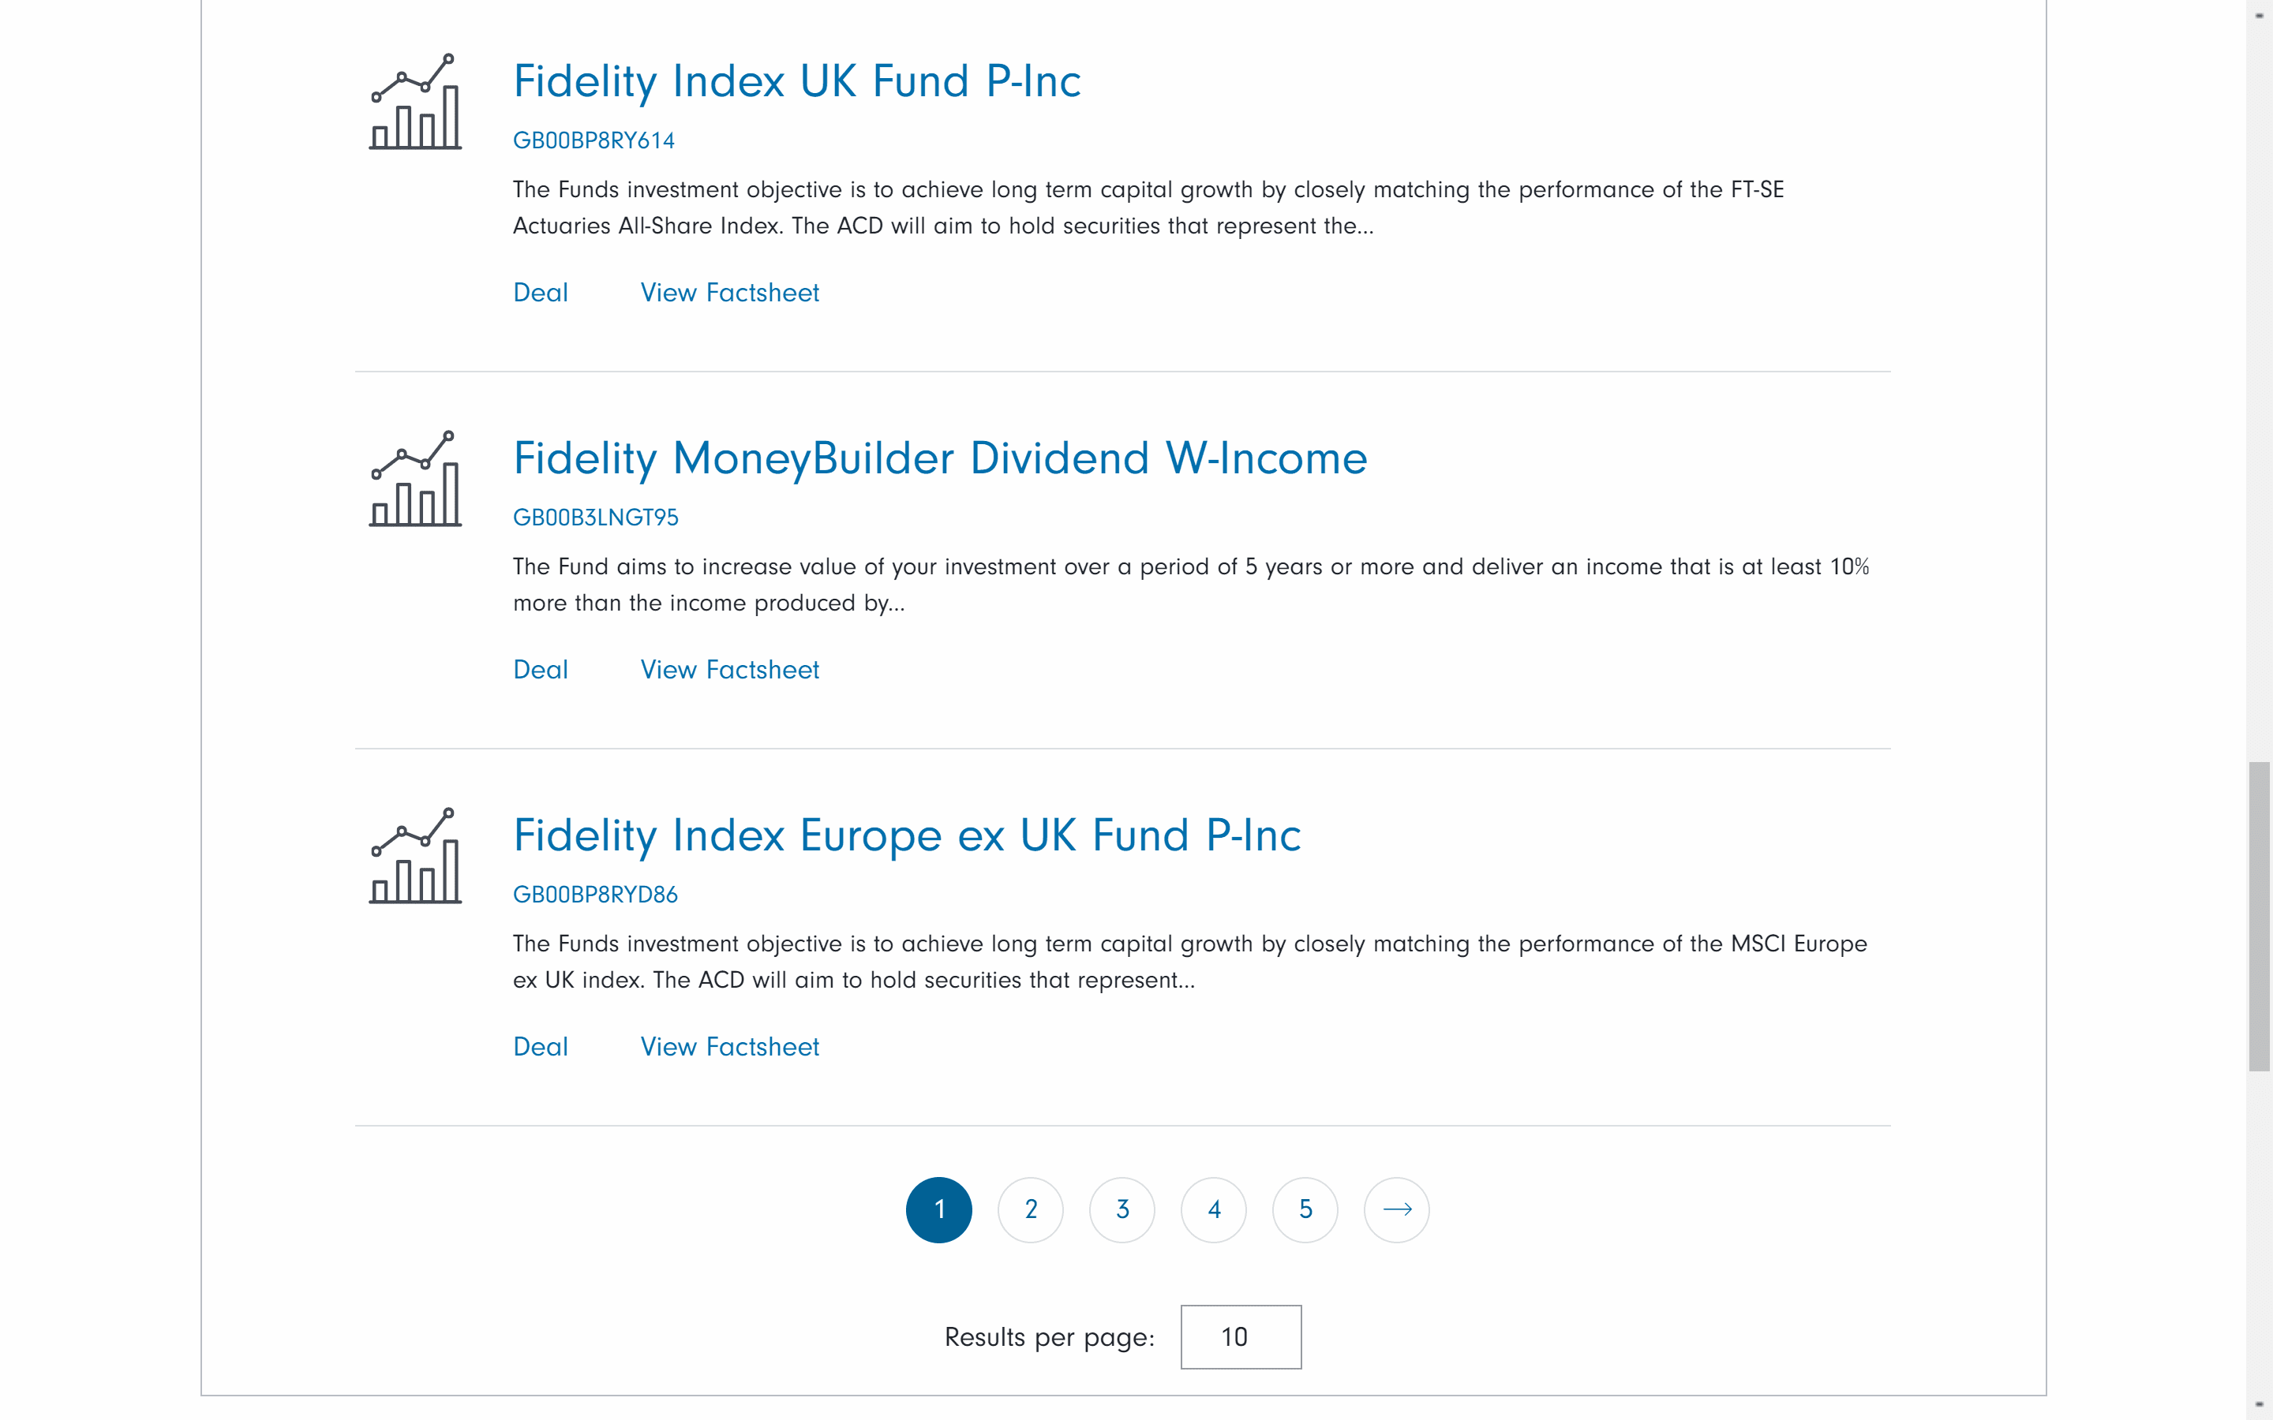Open Fidelity Index Europe ex UK Fund title

[906, 836]
